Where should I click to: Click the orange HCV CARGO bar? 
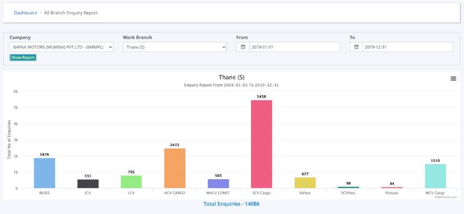[x=175, y=168]
